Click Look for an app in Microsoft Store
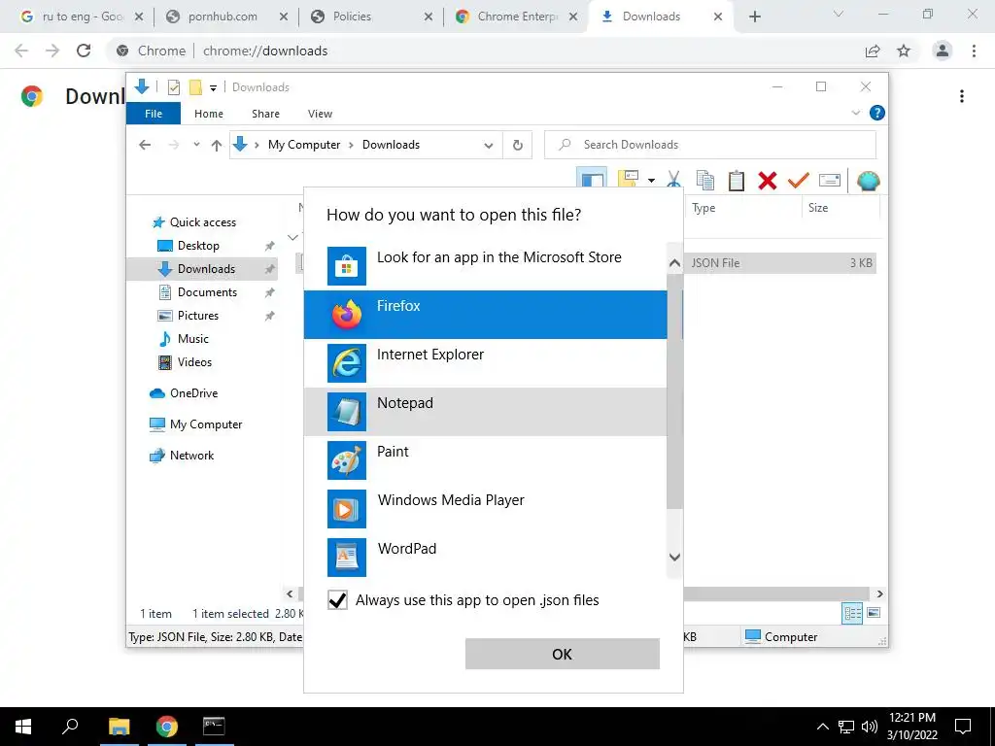 click(486, 266)
